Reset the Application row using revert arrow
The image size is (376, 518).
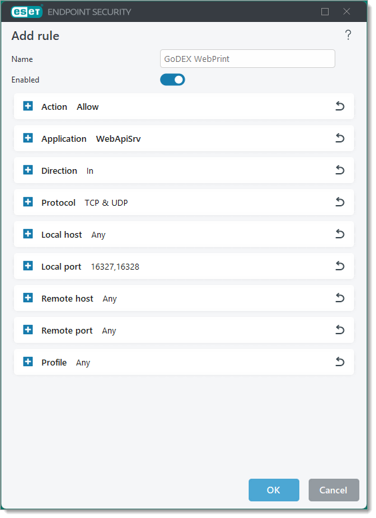[339, 138]
